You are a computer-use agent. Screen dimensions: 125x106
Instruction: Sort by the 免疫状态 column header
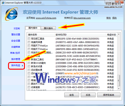(x=111, y=35)
